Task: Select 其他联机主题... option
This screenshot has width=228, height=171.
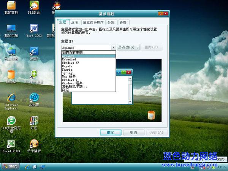Action: click(x=89, y=87)
